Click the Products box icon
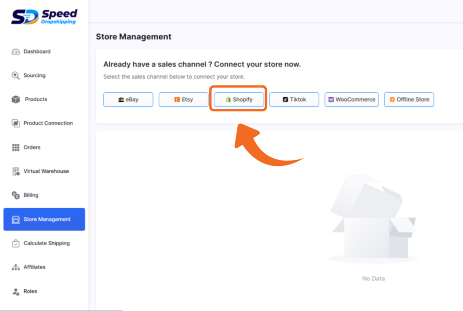 tap(16, 99)
